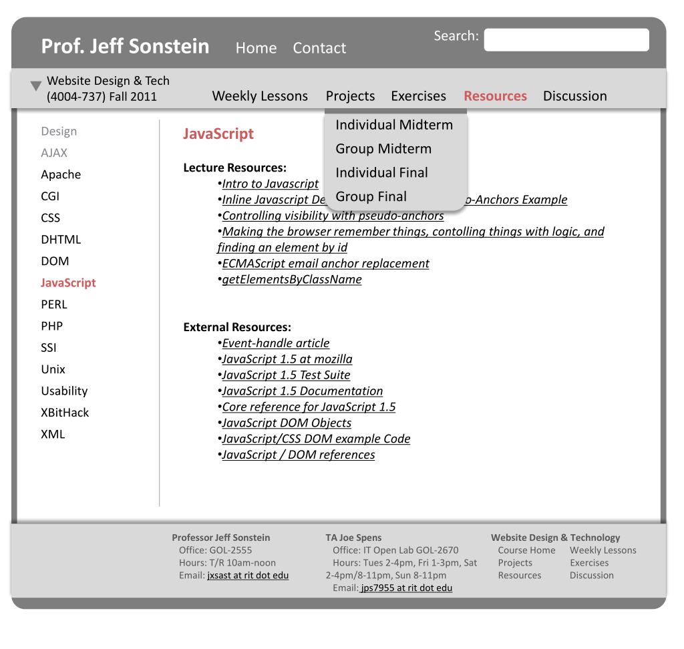Open Exercises footer link
The image size is (684, 649).
tap(589, 563)
